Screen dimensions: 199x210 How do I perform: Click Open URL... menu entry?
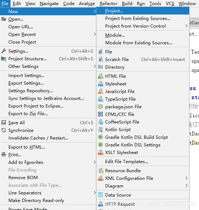(48, 27)
